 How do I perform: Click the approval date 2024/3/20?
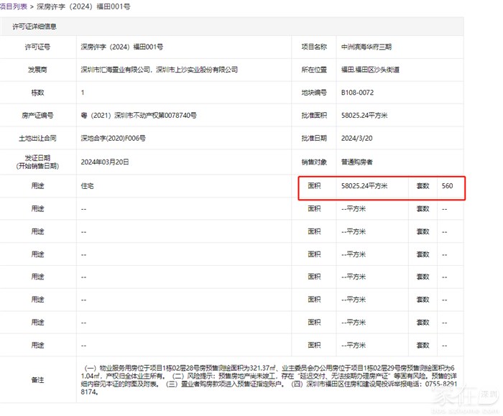click(358, 138)
